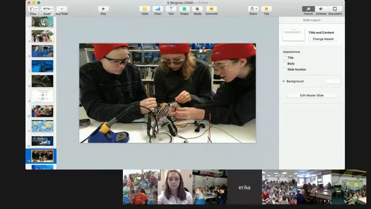Select slide 13 in navigator
371x209 pixels.
[x=42, y=156]
